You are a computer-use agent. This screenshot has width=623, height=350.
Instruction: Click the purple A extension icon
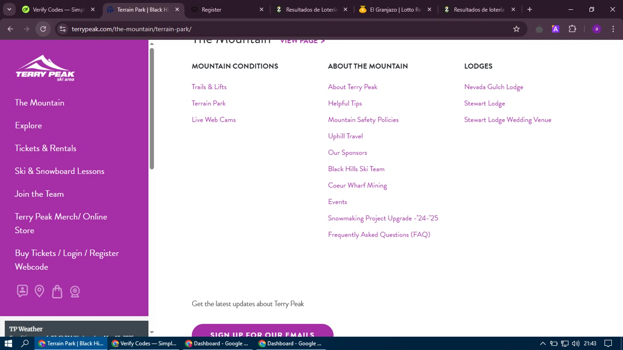tap(556, 29)
